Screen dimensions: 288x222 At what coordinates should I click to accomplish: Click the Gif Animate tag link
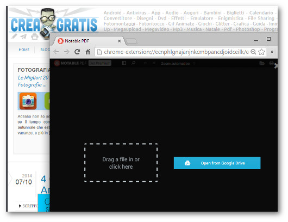[181, 24]
